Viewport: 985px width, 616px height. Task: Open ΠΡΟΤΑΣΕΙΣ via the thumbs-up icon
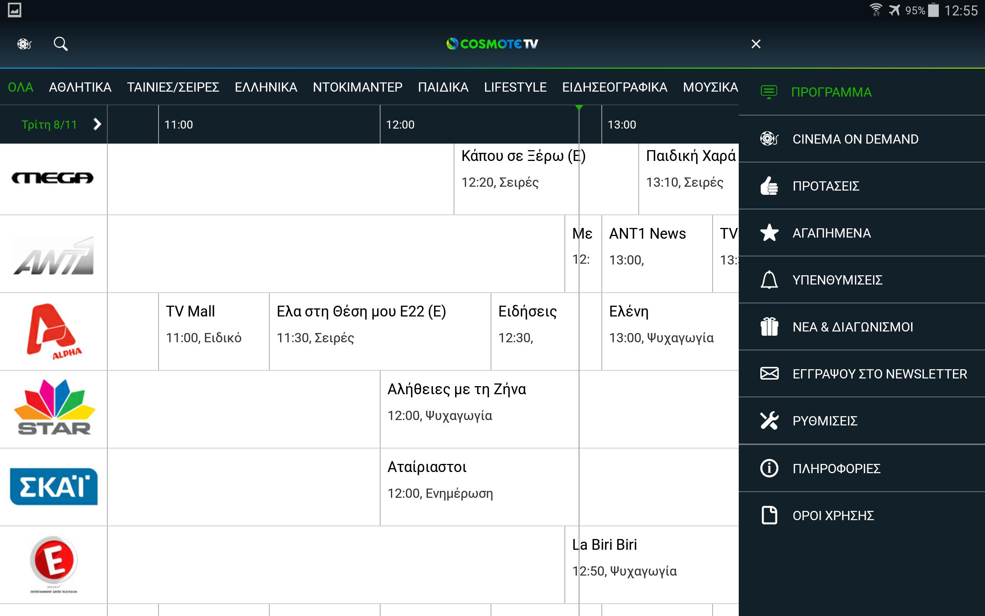[x=769, y=186]
